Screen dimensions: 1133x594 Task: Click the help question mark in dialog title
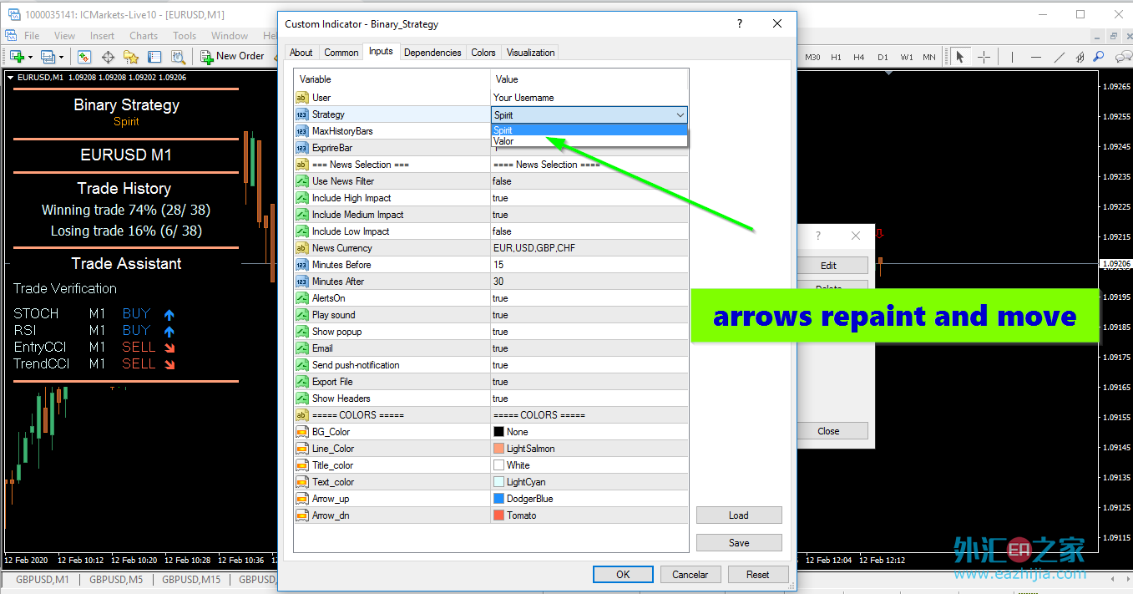point(740,24)
